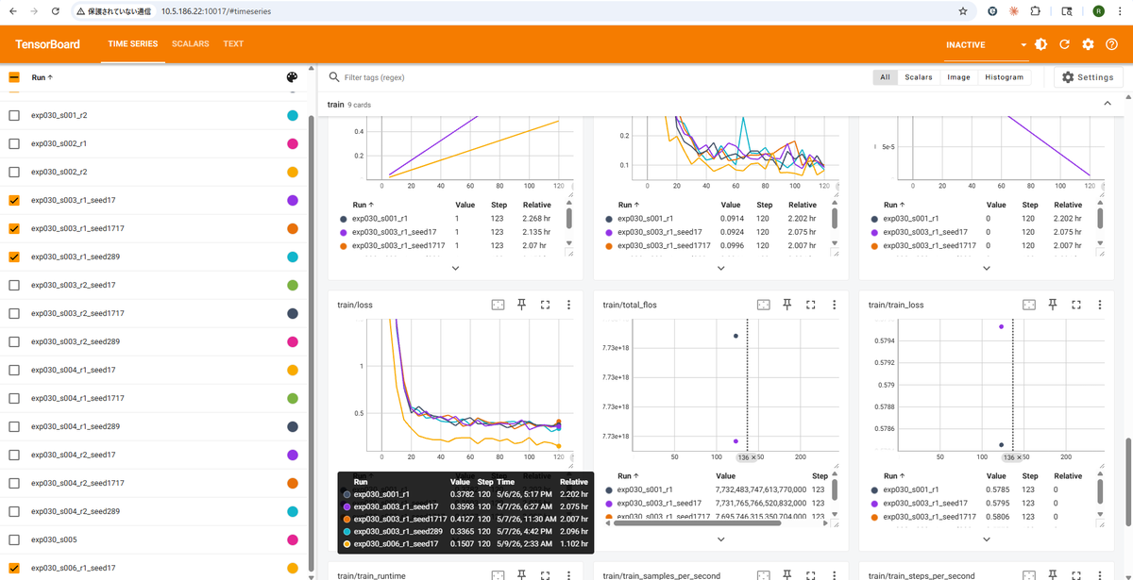Switch to TIME SERIES tab

coord(133,44)
